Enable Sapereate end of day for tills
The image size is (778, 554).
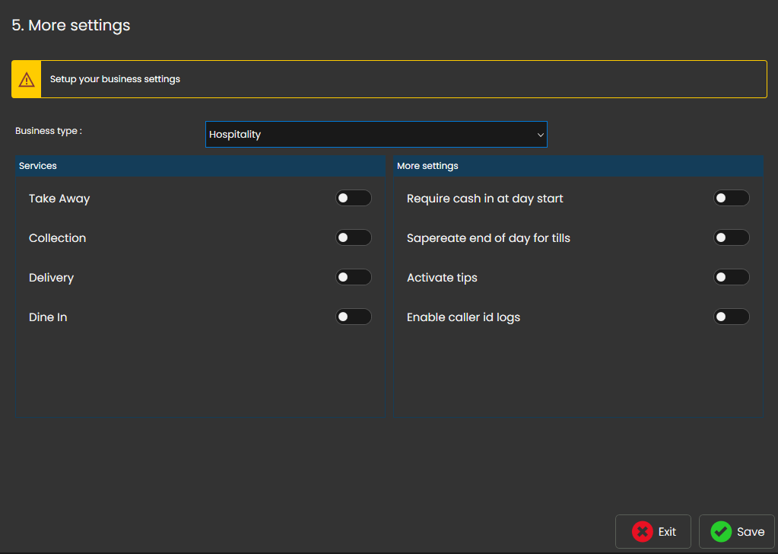(731, 238)
